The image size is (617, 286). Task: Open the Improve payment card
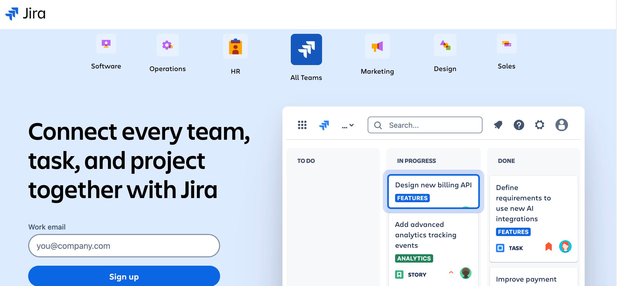tap(534, 277)
